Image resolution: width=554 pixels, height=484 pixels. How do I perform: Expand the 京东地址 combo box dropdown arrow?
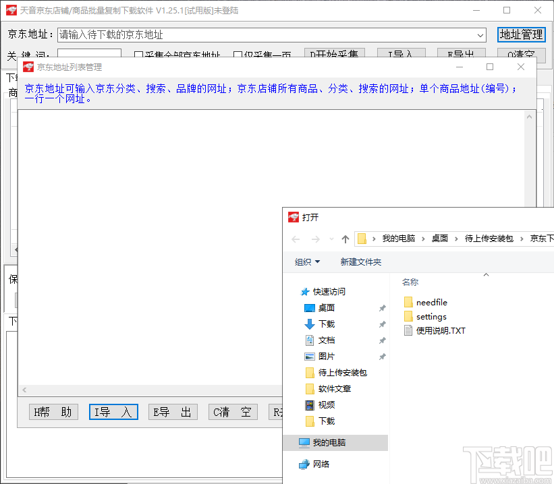pyautogui.click(x=480, y=35)
